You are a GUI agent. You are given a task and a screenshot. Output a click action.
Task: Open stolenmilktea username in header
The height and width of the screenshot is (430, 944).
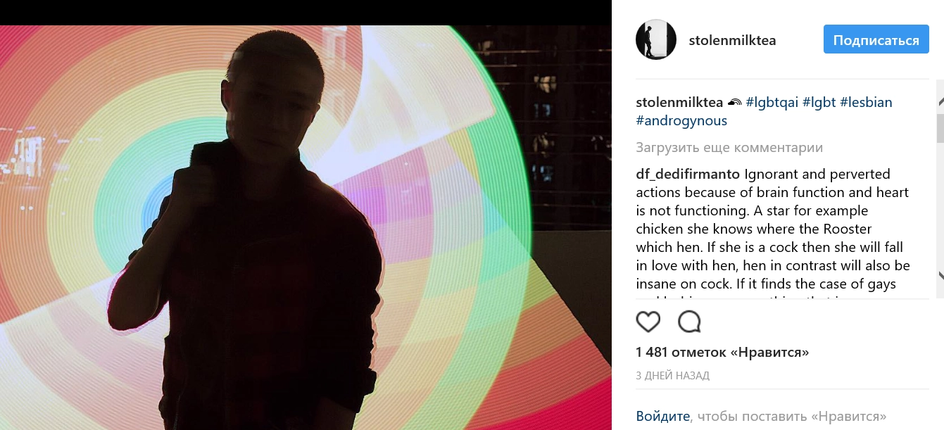pos(732,40)
